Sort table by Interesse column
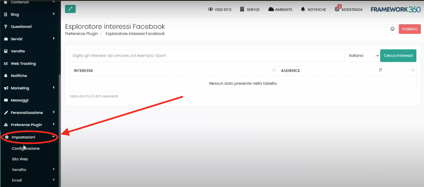This screenshot has height=187, width=424. point(274,70)
